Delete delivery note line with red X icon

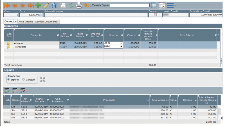pos(22,90)
